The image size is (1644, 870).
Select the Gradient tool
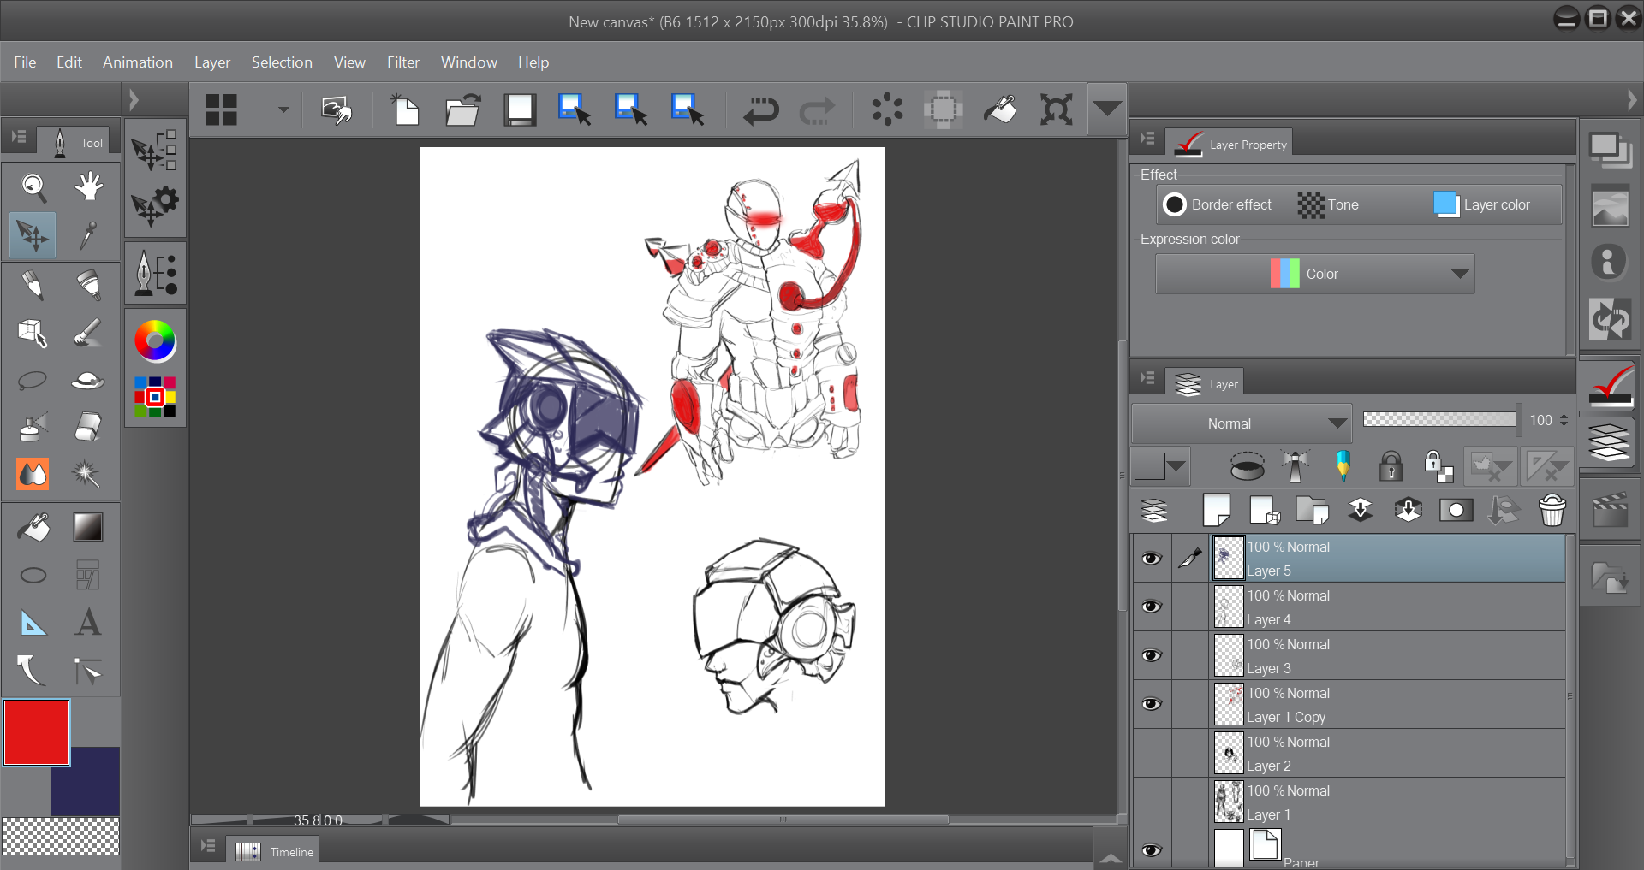coord(88,527)
